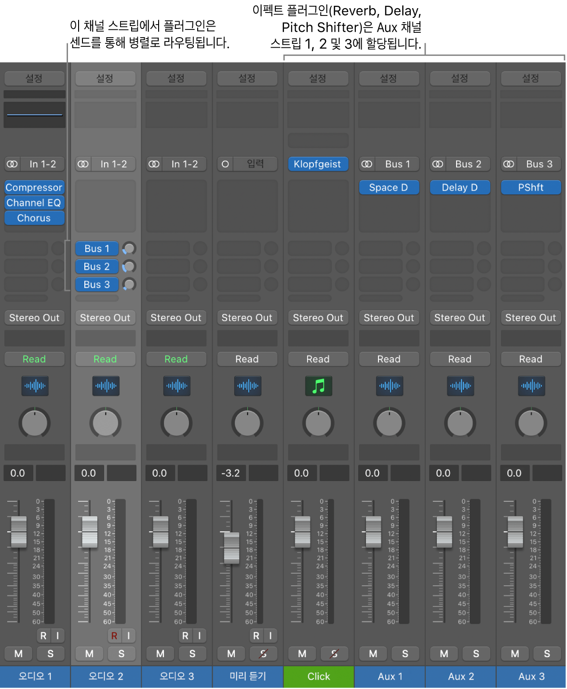
Task: Open the 설정 menu on 오디오 1
Action: (34, 78)
